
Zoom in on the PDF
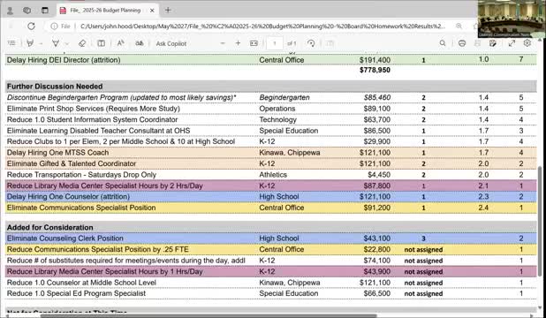[x=238, y=43]
